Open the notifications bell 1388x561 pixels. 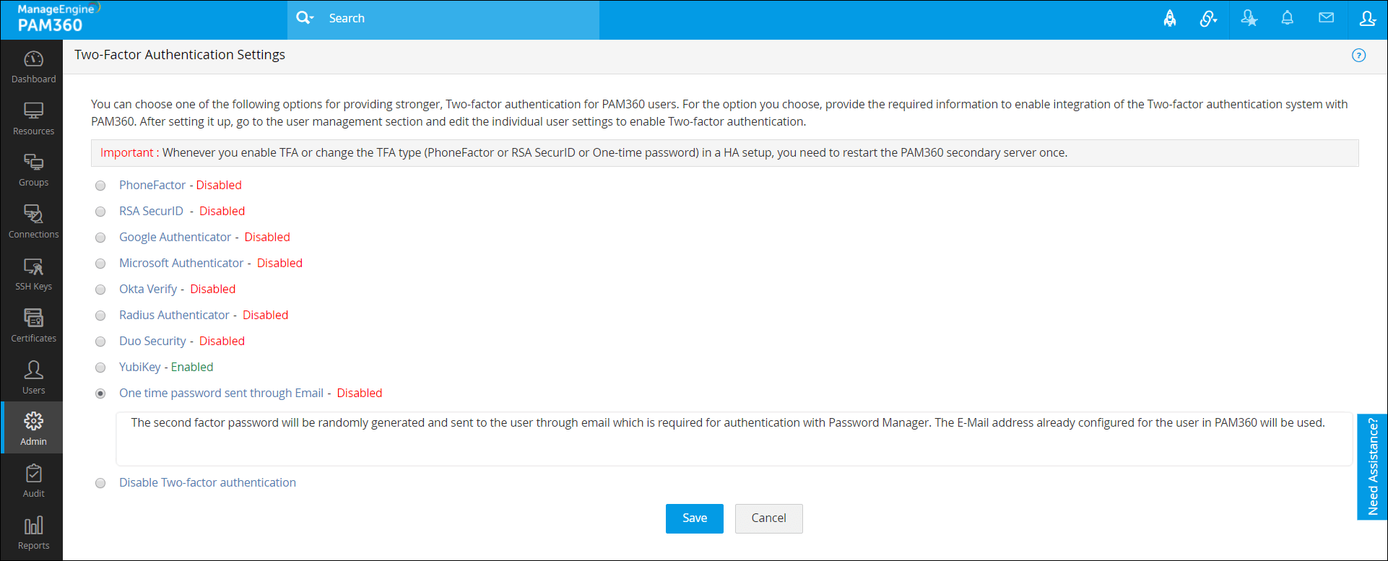coord(1287,19)
